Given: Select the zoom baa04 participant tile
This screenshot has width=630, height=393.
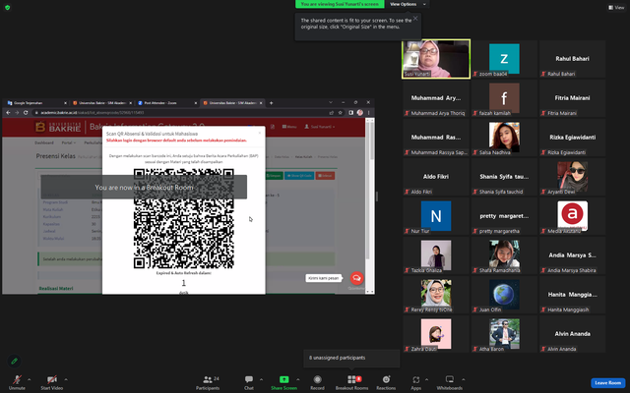Looking at the screenshot, I should click(x=504, y=59).
